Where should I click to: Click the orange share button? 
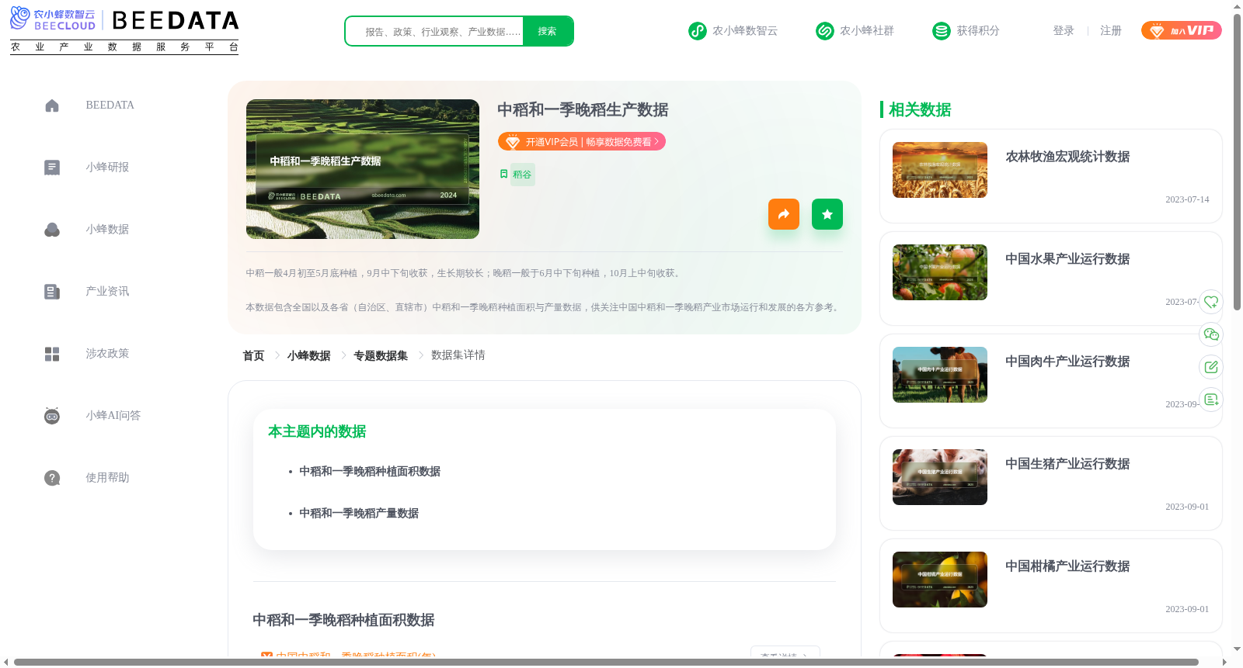(784, 214)
